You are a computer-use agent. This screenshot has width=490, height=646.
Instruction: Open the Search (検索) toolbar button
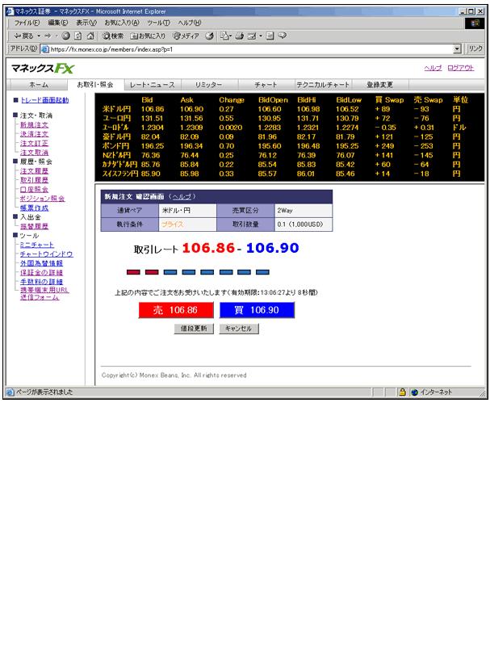point(113,36)
